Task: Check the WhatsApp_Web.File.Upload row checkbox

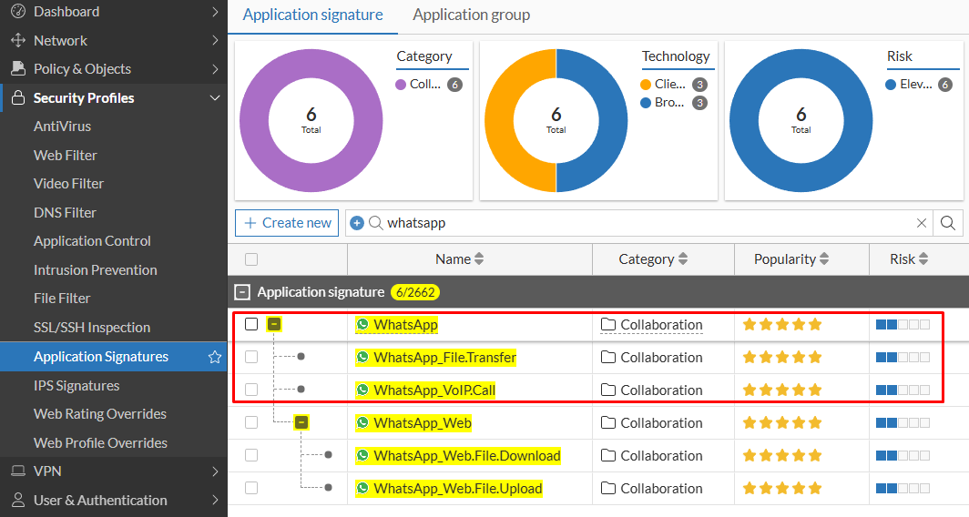Action: [251, 487]
